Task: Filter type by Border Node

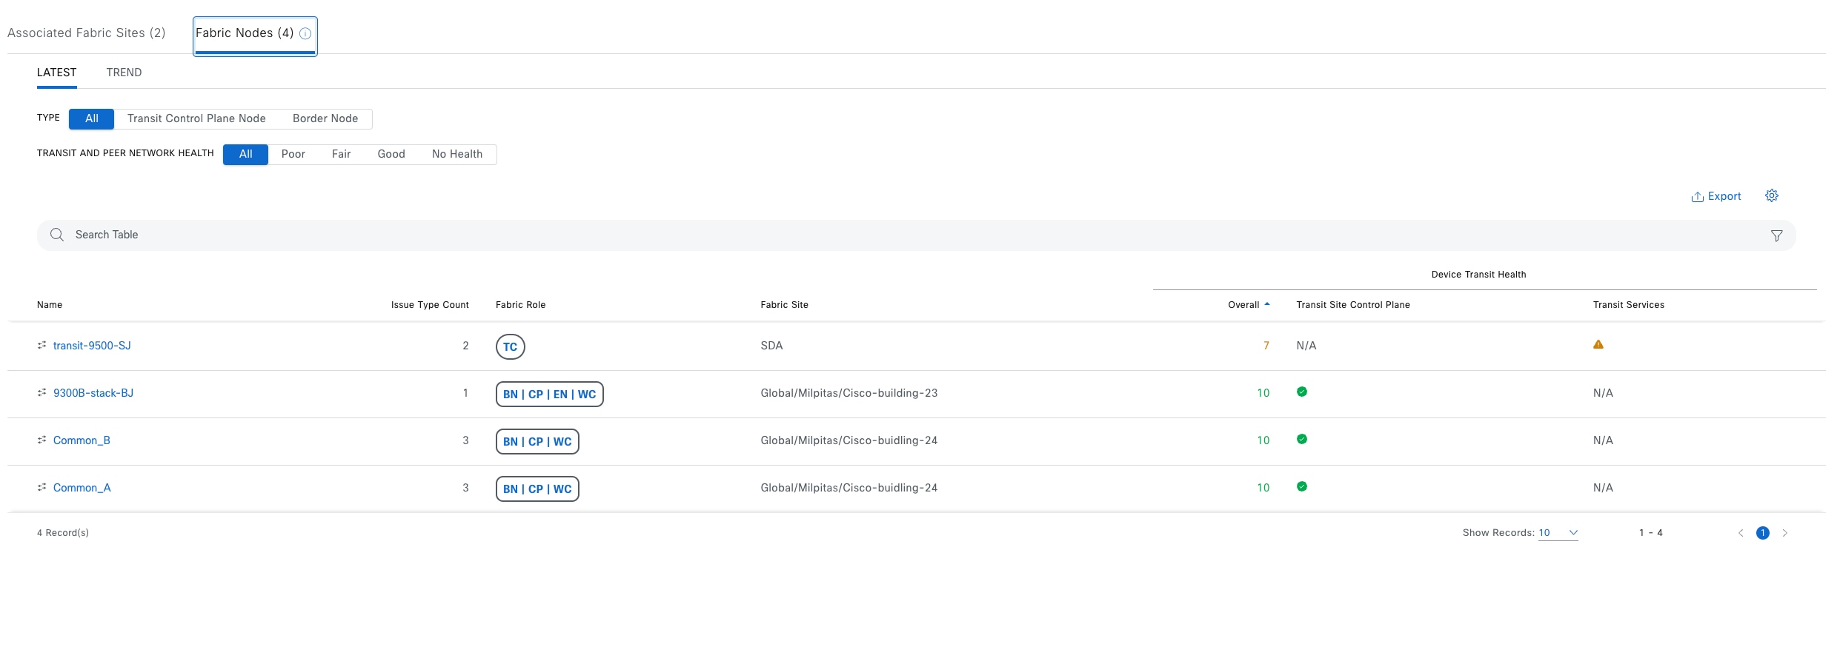Action: coord(325,118)
